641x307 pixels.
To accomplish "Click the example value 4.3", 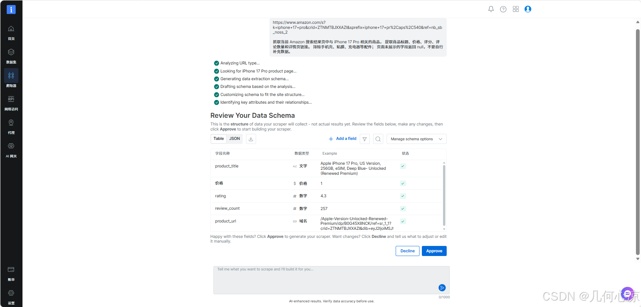I will pos(324,196).
